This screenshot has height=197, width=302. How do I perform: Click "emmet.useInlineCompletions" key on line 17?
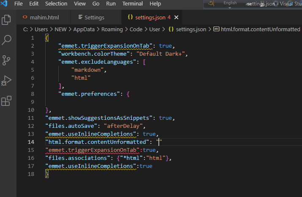[x=91, y=166]
